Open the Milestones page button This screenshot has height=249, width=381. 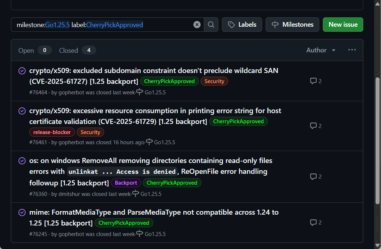pos(292,25)
